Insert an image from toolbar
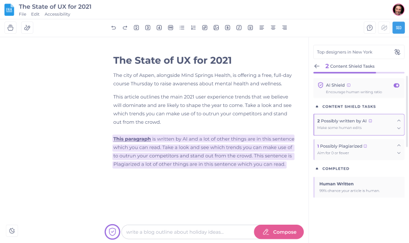The width and height of the screenshot is (409, 243). point(216,28)
